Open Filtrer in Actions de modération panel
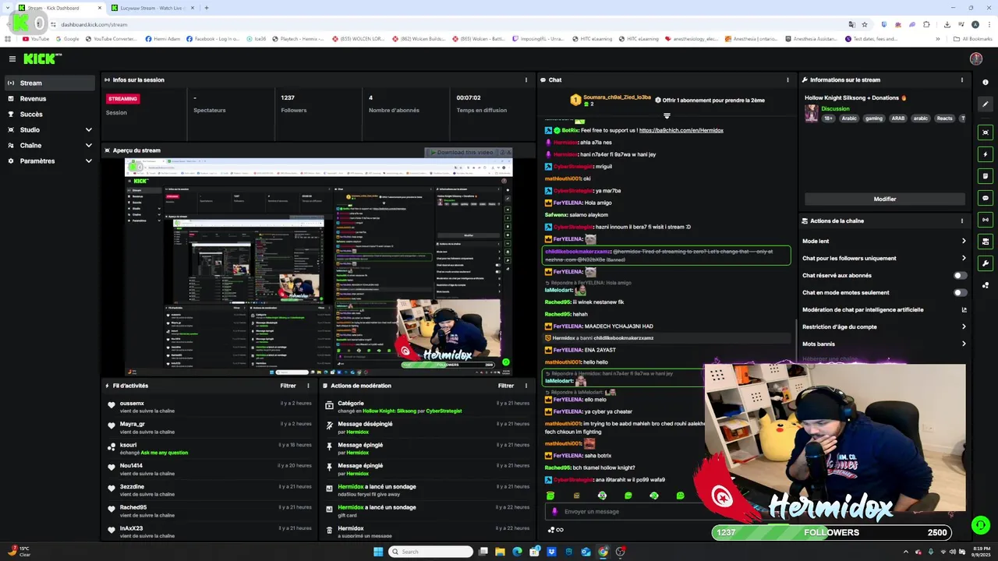This screenshot has width=998, height=561. (506, 385)
